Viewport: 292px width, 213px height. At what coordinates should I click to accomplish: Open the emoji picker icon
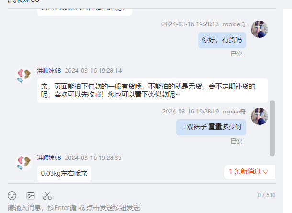[12, 196]
